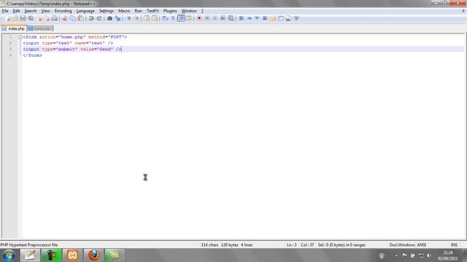Click the form tag line of code
The image size is (467, 262).
tap(74, 37)
